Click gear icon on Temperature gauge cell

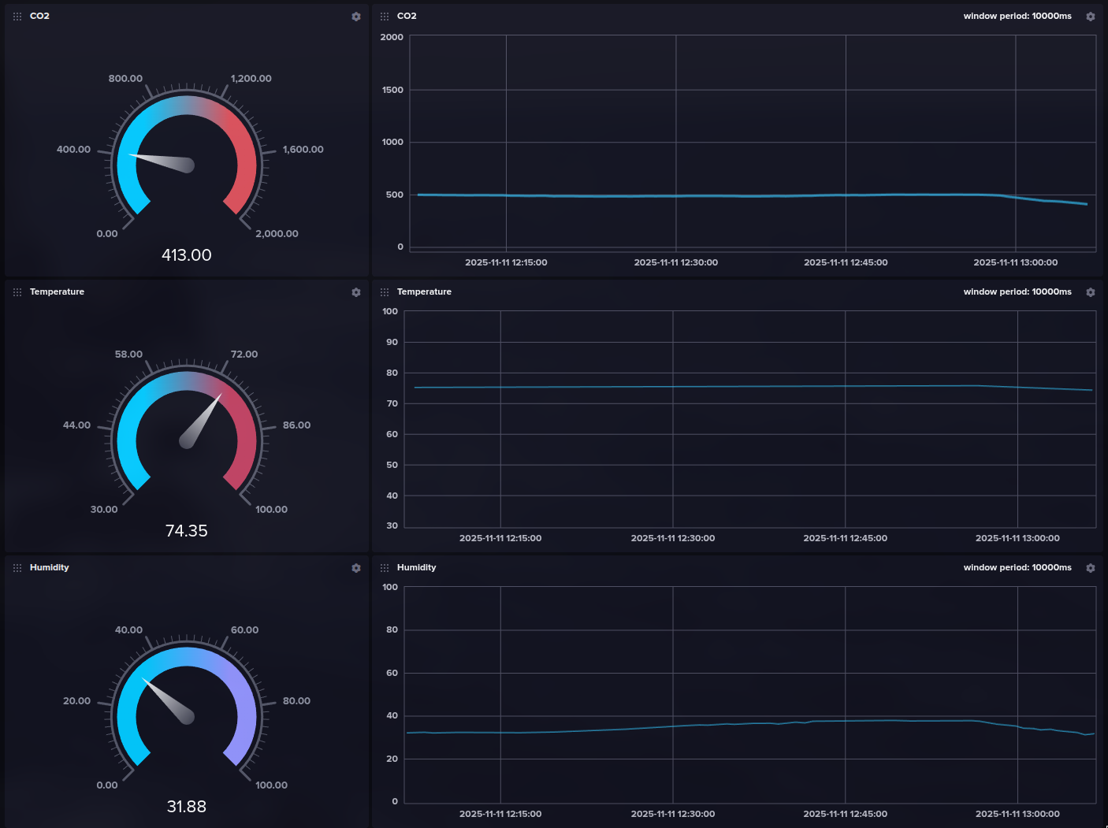click(x=356, y=292)
